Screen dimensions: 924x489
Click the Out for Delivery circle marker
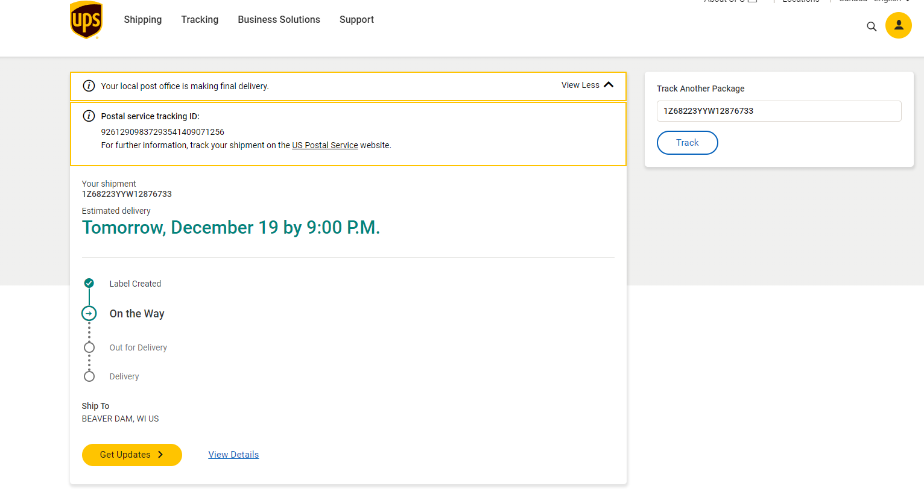(x=89, y=347)
